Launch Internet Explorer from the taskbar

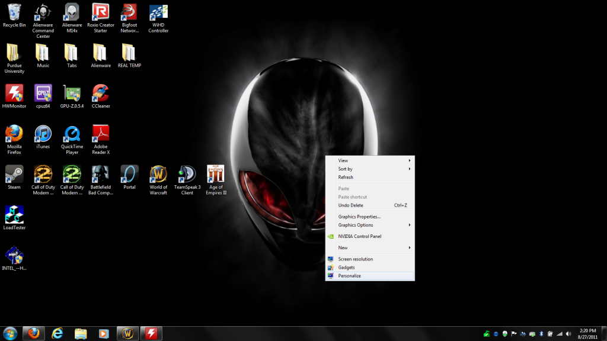pyautogui.click(x=57, y=333)
